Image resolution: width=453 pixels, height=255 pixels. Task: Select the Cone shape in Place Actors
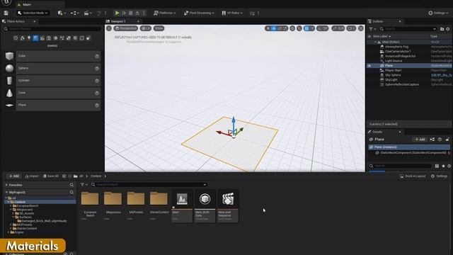pyautogui.click(x=52, y=93)
